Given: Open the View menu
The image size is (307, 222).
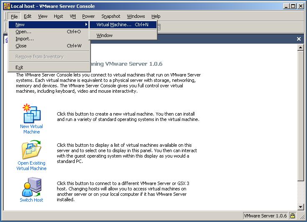Looking at the screenshot, I should pos(43,16).
